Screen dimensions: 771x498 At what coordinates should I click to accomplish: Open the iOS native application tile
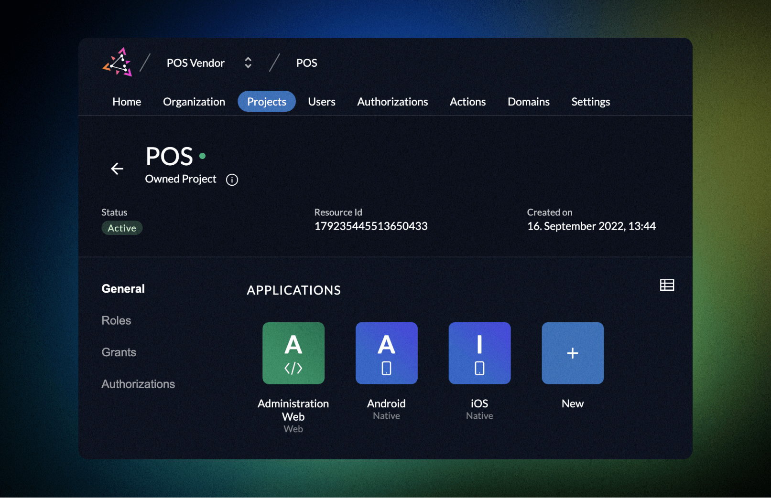(479, 353)
